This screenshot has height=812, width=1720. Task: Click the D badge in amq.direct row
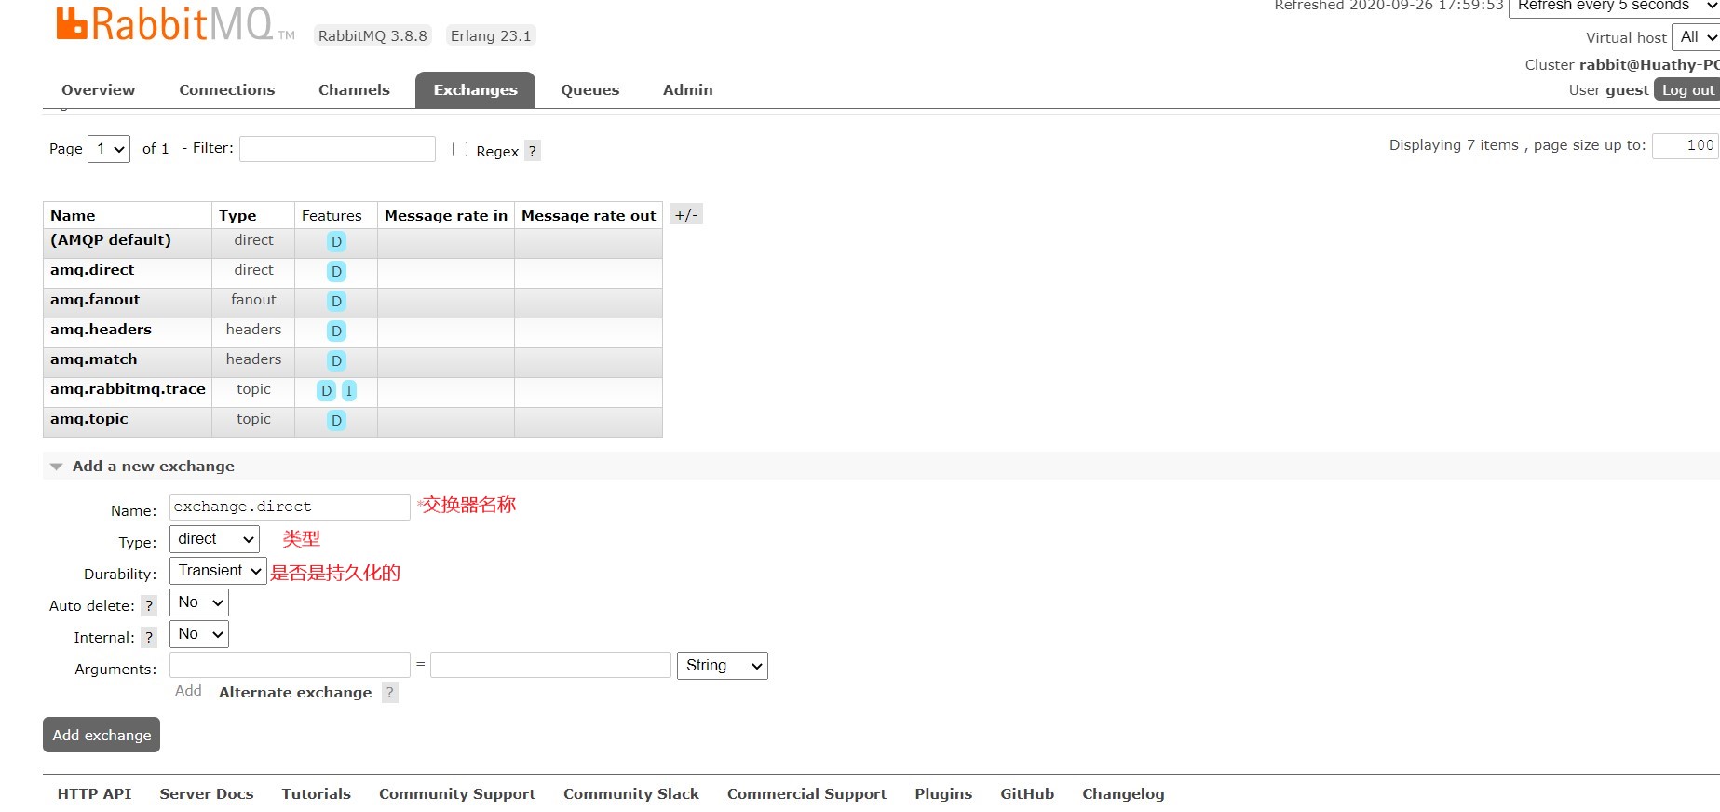pyautogui.click(x=336, y=271)
